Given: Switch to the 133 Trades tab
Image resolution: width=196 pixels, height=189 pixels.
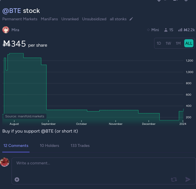Looking at the screenshot, I should click(80, 145).
